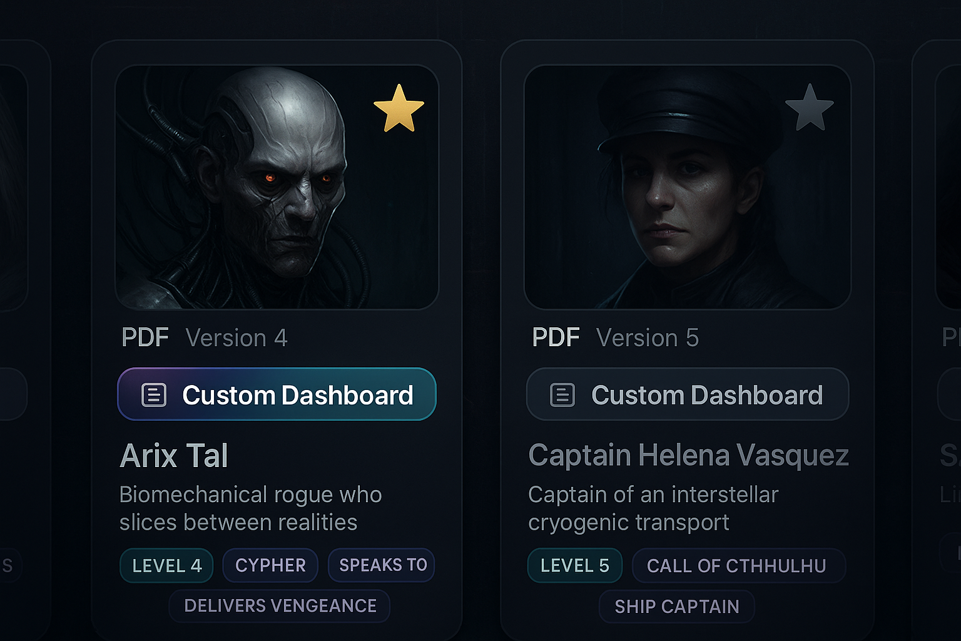Open Arix Tal's Custom Dashboard

click(x=297, y=395)
